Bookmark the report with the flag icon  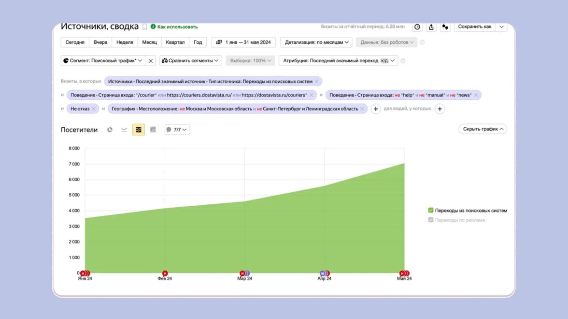[x=144, y=27]
